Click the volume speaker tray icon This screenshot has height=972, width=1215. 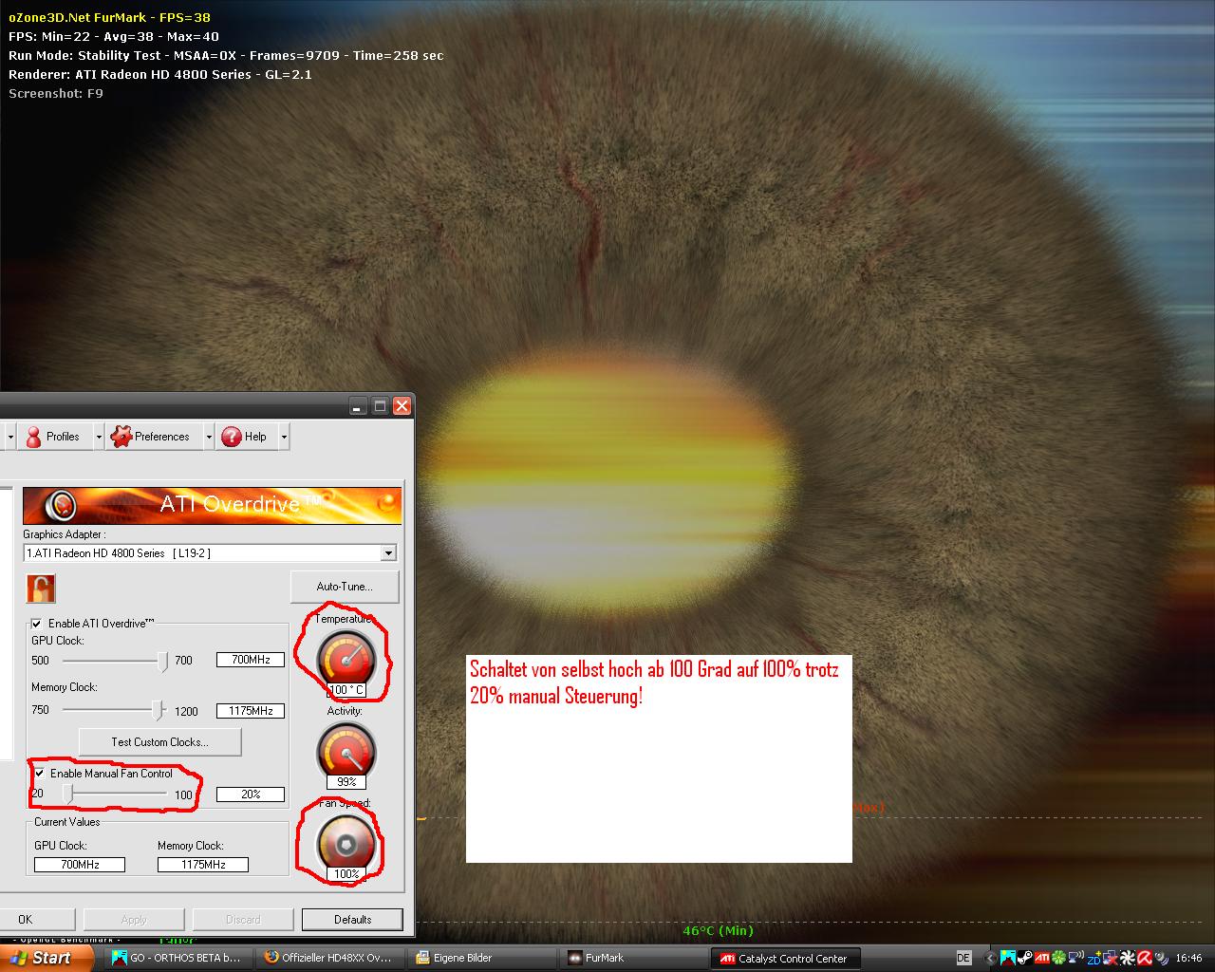coord(1161,959)
